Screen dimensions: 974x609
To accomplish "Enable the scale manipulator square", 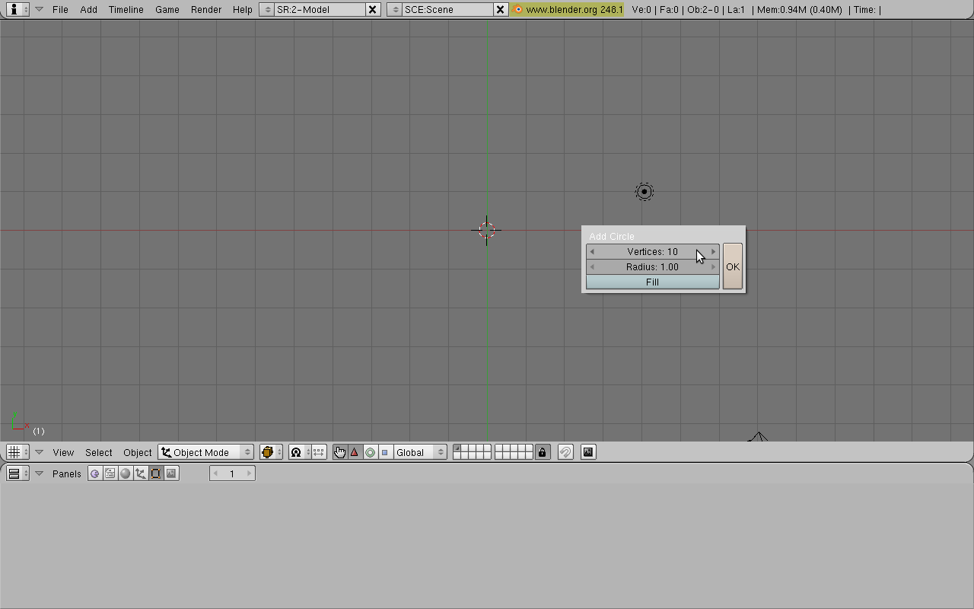I will tap(384, 452).
